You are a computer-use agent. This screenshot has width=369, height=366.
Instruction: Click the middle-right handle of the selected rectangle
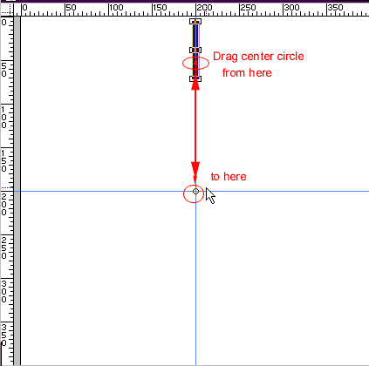pyautogui.click(x=199, y=51)
